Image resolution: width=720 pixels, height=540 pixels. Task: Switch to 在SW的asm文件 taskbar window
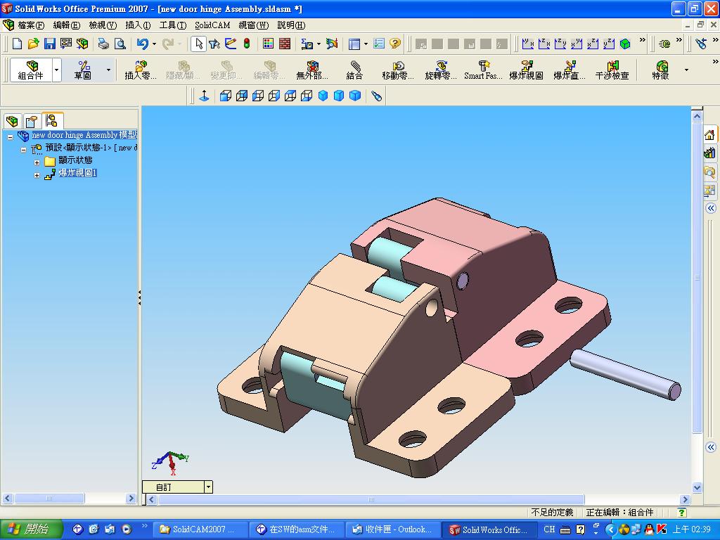pyautogui.click(x=297, y=529)
